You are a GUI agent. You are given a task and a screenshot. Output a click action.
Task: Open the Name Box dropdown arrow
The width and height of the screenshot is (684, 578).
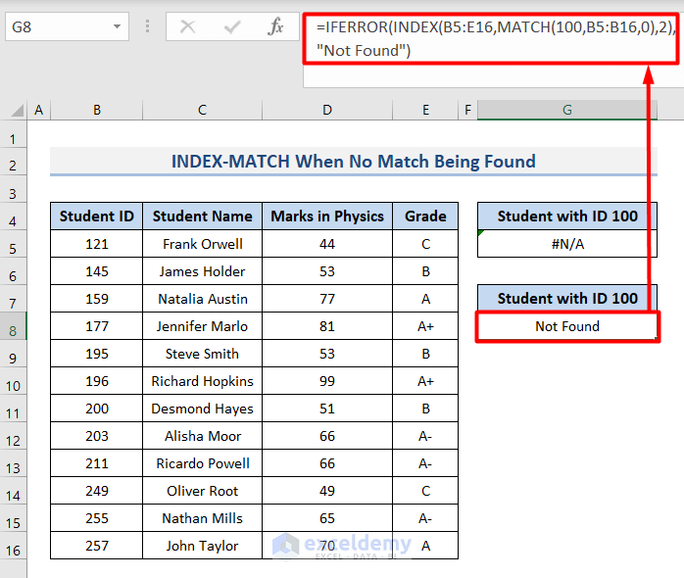click(x=117, y=26)
